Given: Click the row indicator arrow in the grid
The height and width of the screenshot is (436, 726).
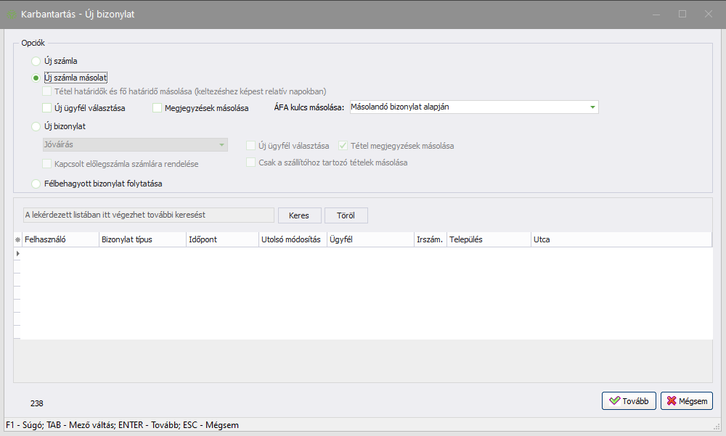Looking at the screenshot, I should 17,254.
